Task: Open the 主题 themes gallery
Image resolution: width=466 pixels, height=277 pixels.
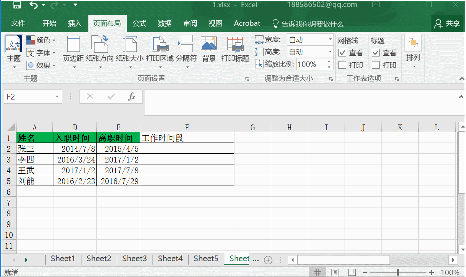Action: click(14, 50)
